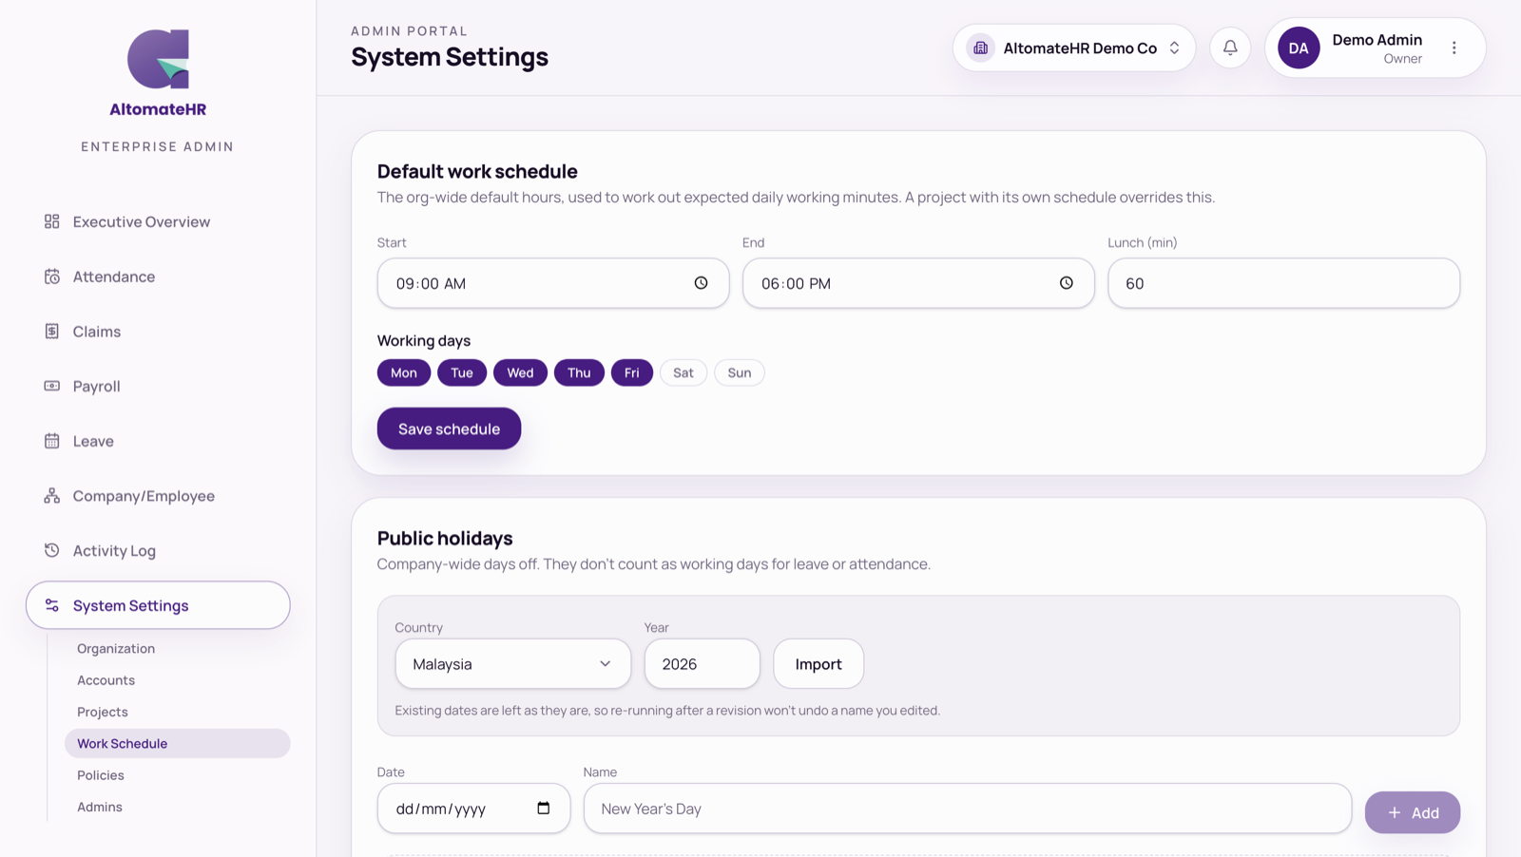Open the Organization settings sub-item
The height and width of the screenshot is (857, 1521).
[116, 648]
